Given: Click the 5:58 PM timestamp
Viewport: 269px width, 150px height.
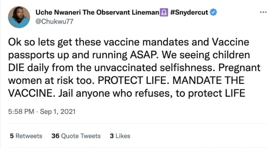Looking at the screenshot, I should click(x=21, y=112).
